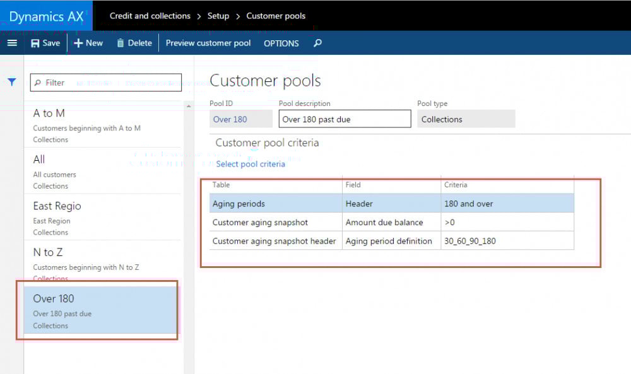Select the N to Z customer pool
The width and height of the screenshot is (631, 374).
click(x=101, y=264)
